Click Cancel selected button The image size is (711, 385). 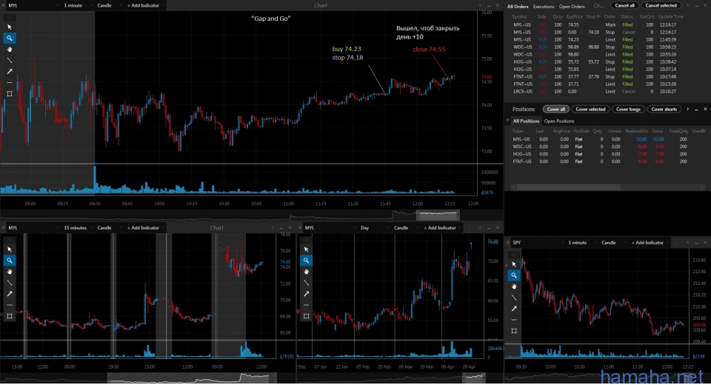click(661, 5)
